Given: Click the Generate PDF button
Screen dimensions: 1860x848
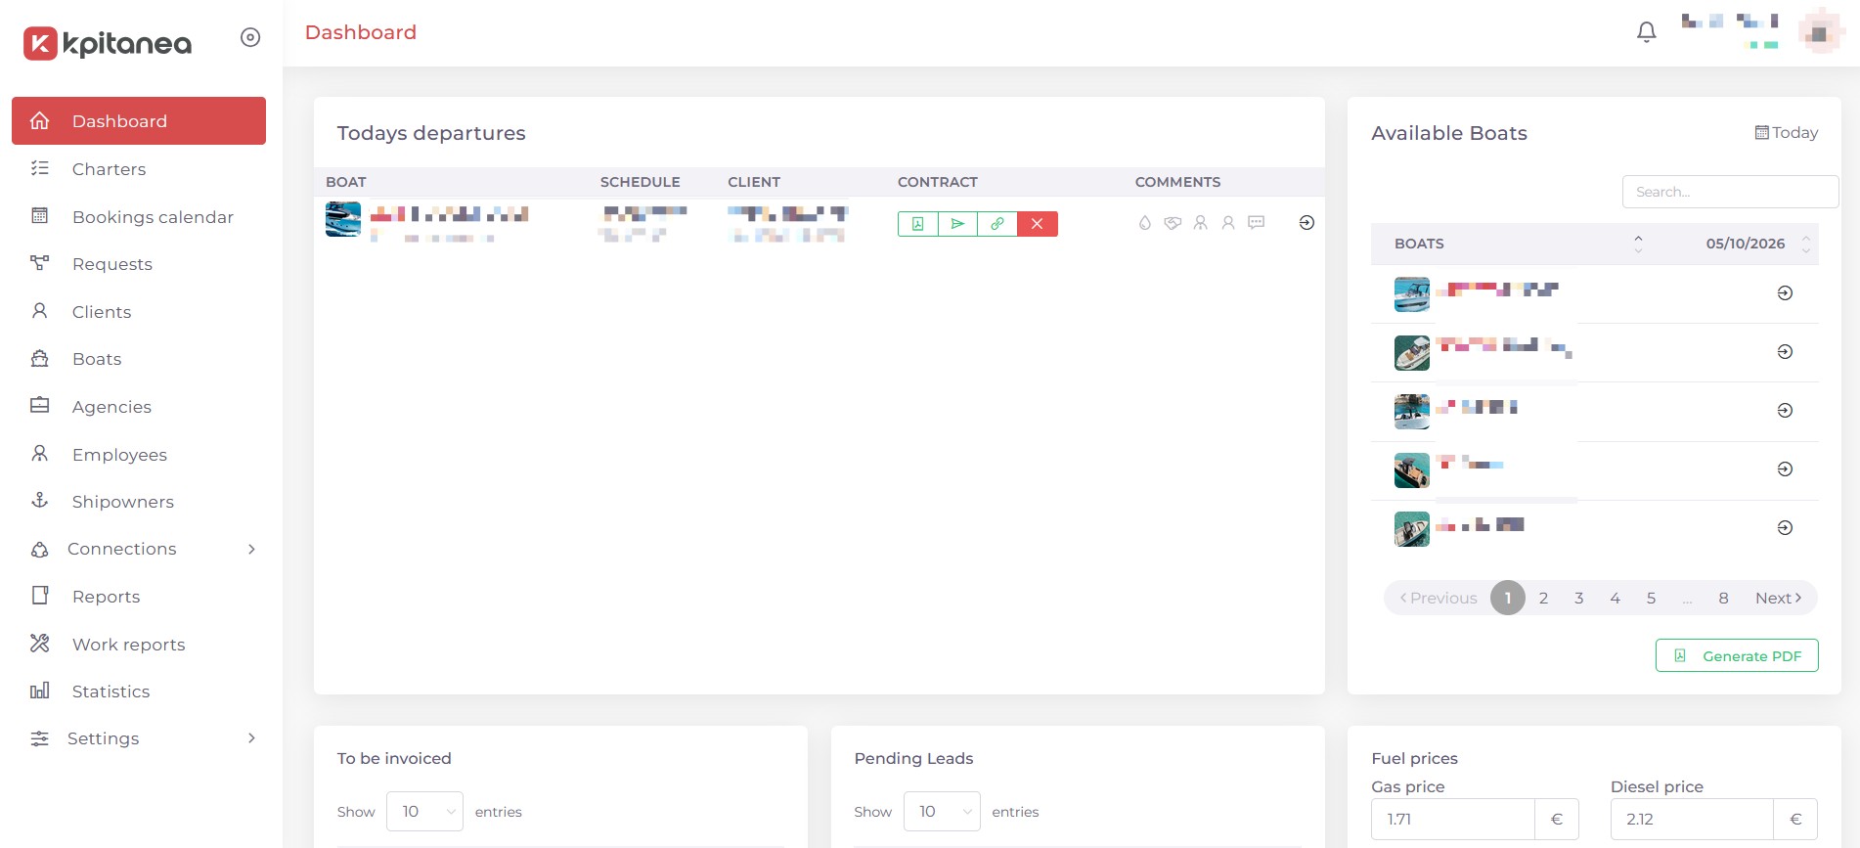Looking at the screenshot, I should [x=1737, y=655].
